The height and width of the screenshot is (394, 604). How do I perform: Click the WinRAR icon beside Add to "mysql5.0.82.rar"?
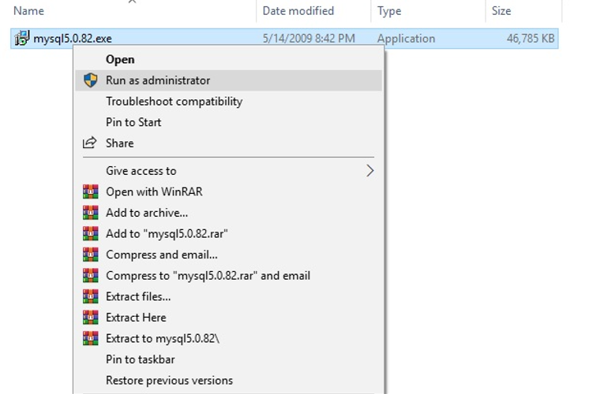coord(91,233)
